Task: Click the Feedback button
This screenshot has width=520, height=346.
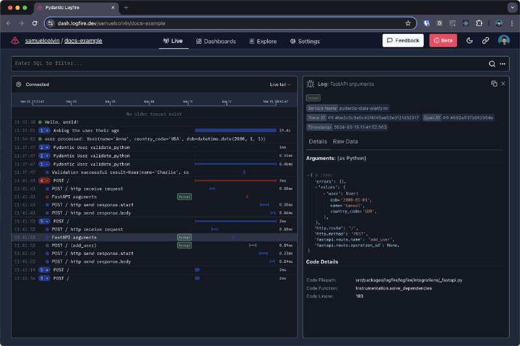Action: click(403, 40)
